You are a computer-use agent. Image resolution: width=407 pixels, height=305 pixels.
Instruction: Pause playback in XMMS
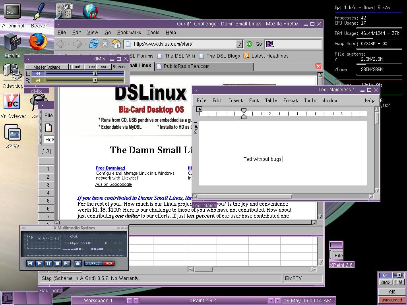tap(48, 263)
